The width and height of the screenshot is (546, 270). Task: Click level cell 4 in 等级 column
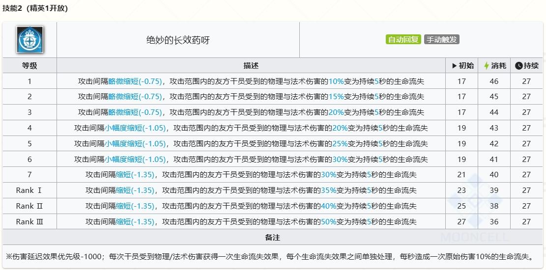tap(29, 128)
